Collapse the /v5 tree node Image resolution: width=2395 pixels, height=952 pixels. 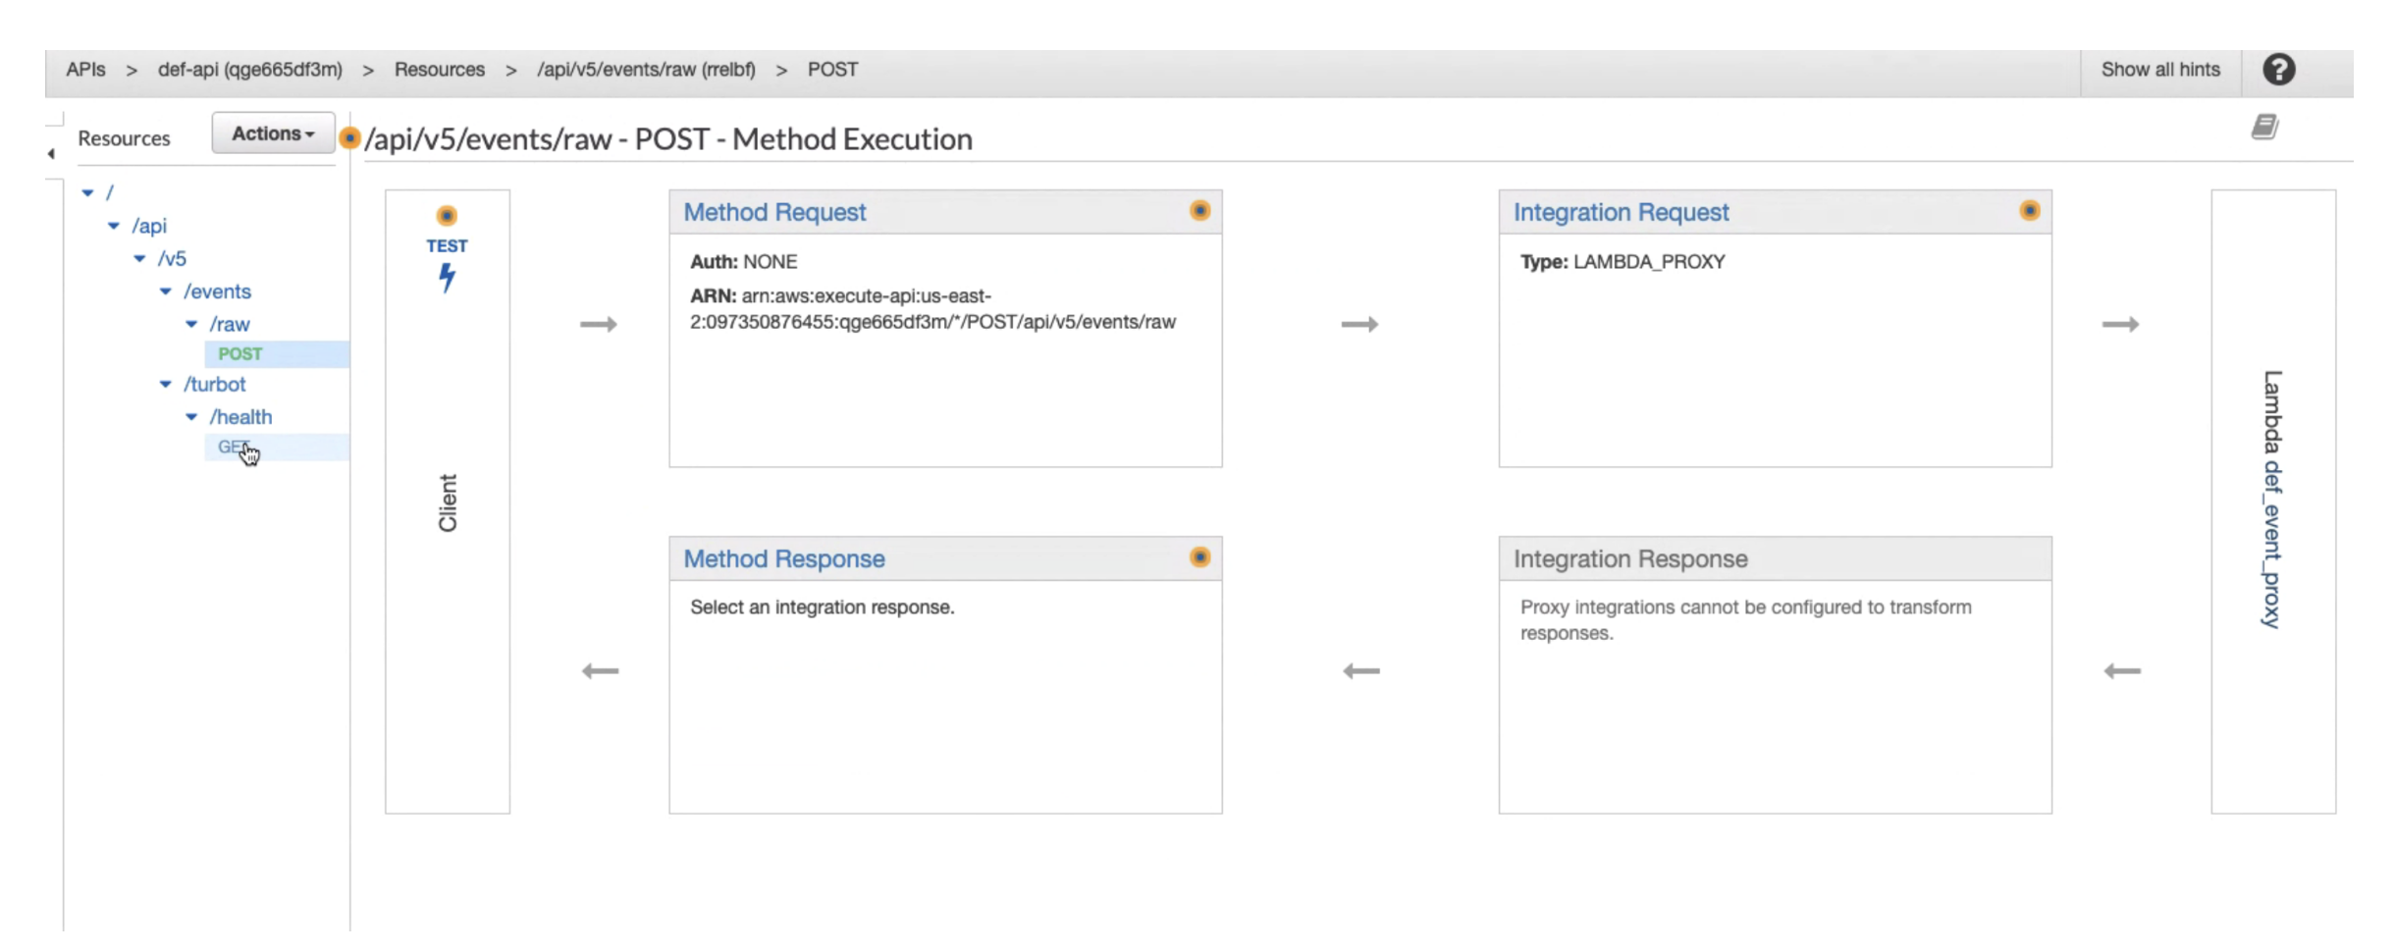pos(137,258)
